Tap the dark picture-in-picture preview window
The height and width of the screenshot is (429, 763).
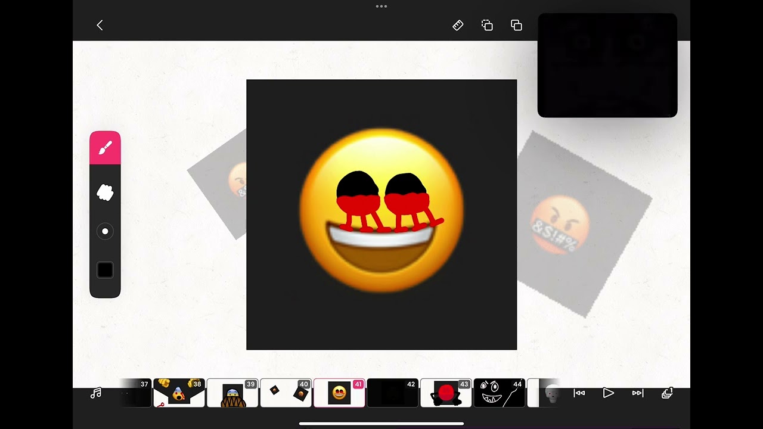(607, 66)
